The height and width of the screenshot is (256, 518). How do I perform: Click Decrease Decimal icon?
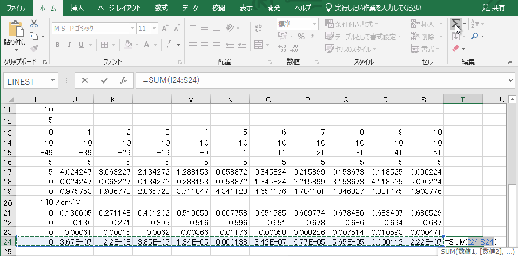(x=294, y=49)
